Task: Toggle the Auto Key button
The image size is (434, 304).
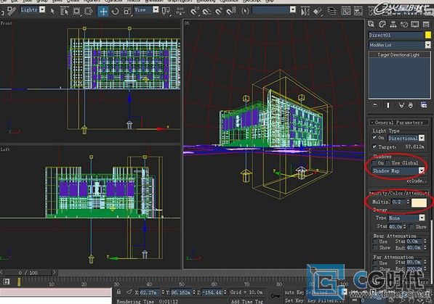Action: 294,292
